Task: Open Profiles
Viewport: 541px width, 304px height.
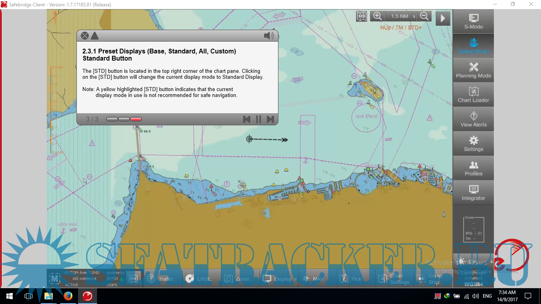Action: pyautogui.click(x=473, y=169)
